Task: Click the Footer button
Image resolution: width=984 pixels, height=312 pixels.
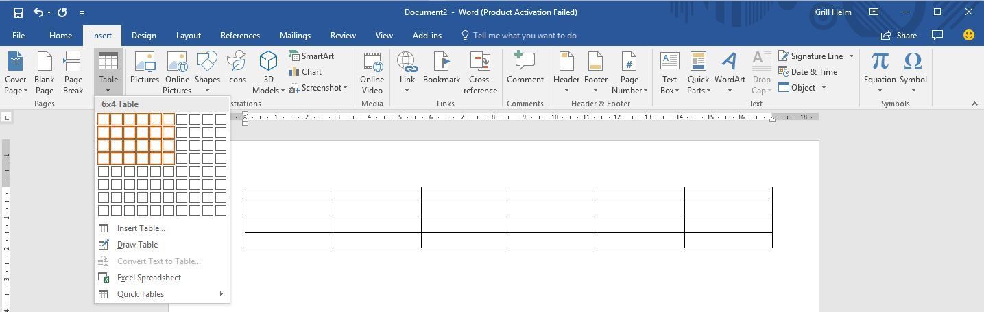Action: coord(596,73)
